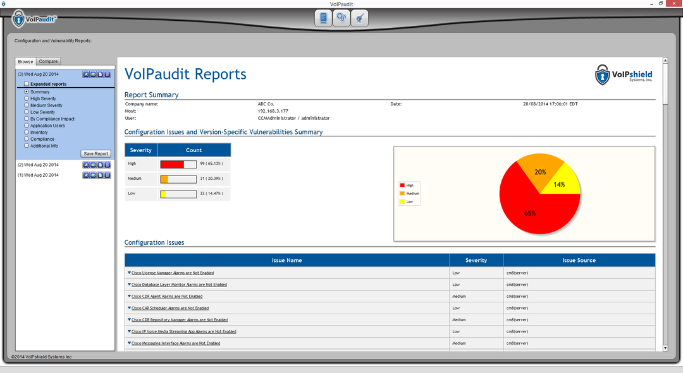The height and width of the screenshot is (373, 683).
Task: Select the Inventory radio option
Action: (27, 132)
